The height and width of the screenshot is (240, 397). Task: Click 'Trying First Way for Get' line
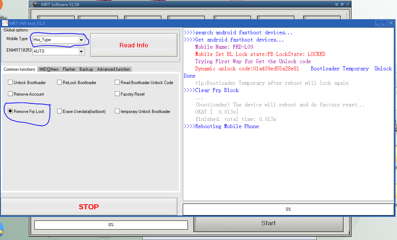click(x=253, y=61)
